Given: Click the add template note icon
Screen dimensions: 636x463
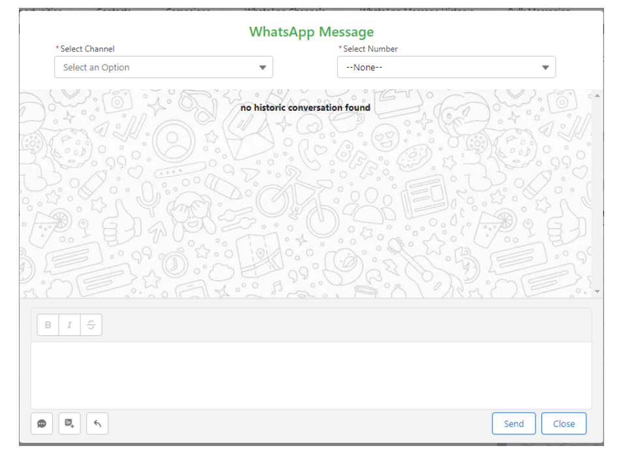Looking at the screenshot, I should [x=69, y=424].
